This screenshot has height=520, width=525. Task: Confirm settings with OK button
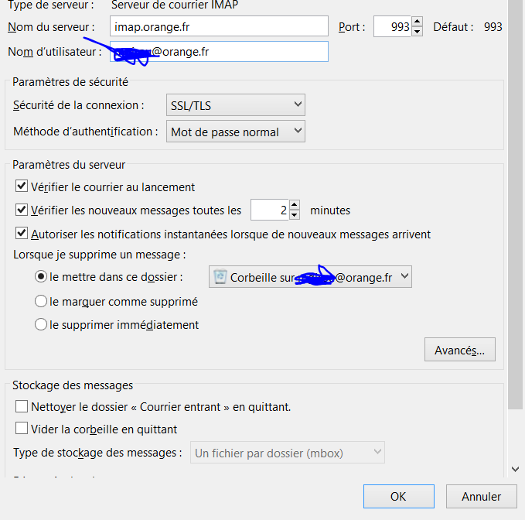point(398,497)
